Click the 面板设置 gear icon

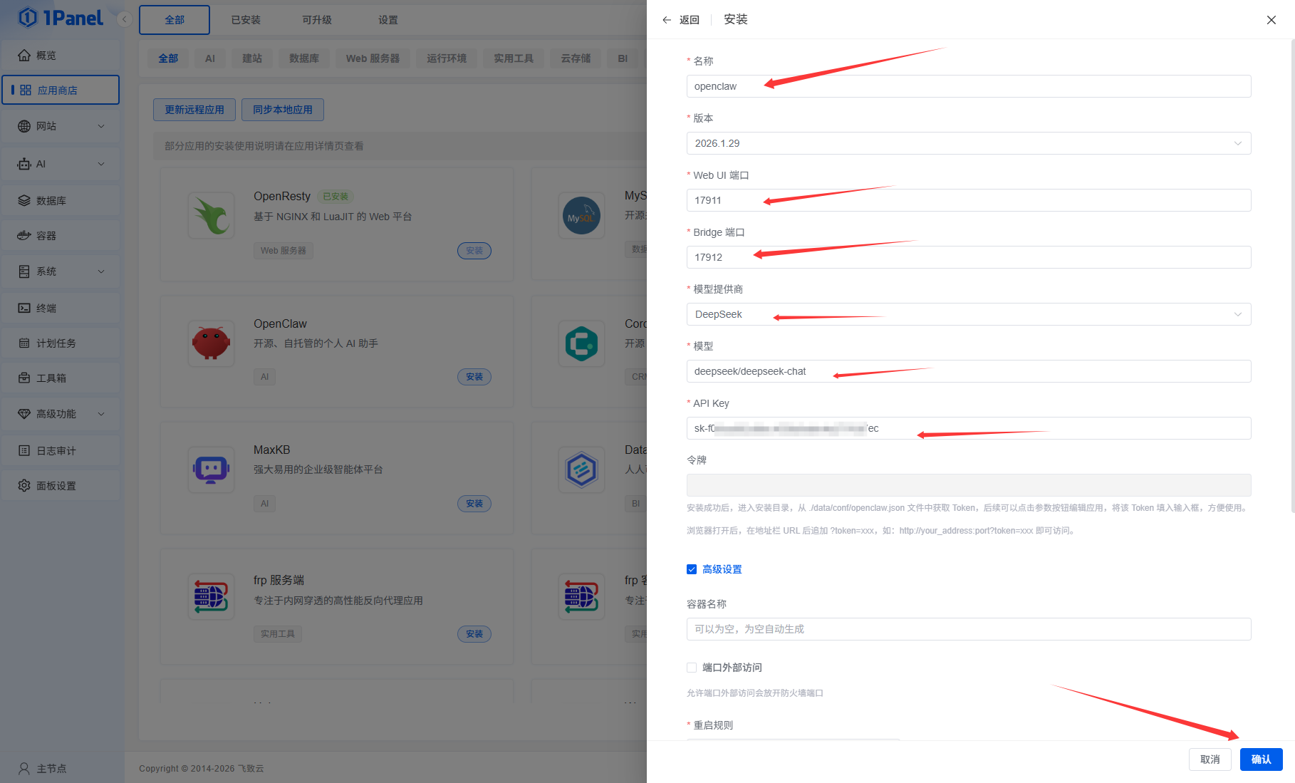24,485
